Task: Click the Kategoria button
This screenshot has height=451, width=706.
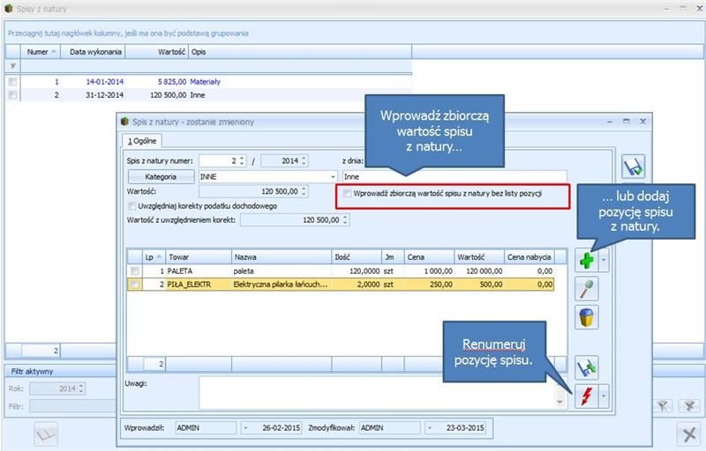Action: (x=161, y=177)
